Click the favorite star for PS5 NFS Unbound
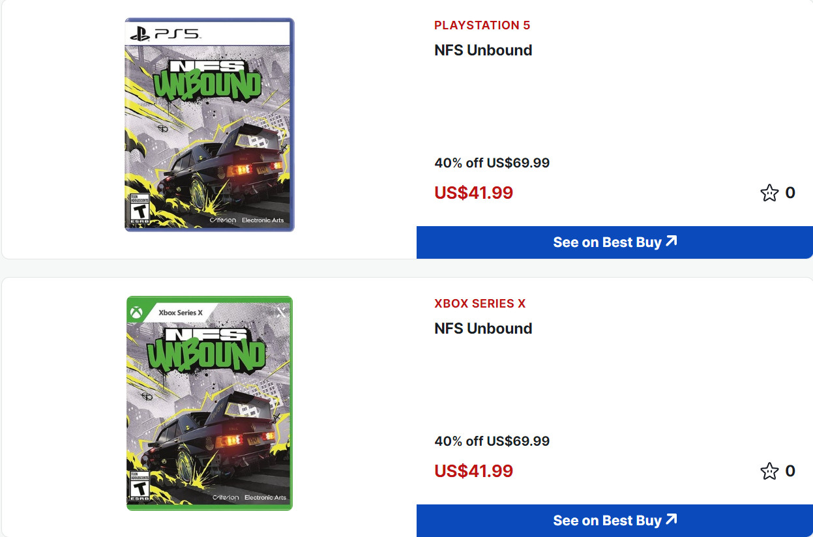Screen dimensions: 813x537 click(x=769, y=193)
